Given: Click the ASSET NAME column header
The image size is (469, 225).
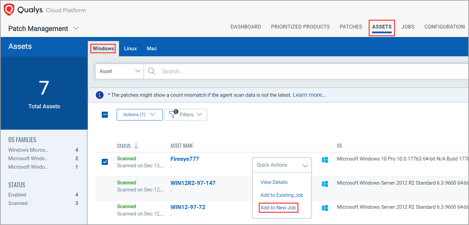Looking at the screenshot, I should [182, 146].
